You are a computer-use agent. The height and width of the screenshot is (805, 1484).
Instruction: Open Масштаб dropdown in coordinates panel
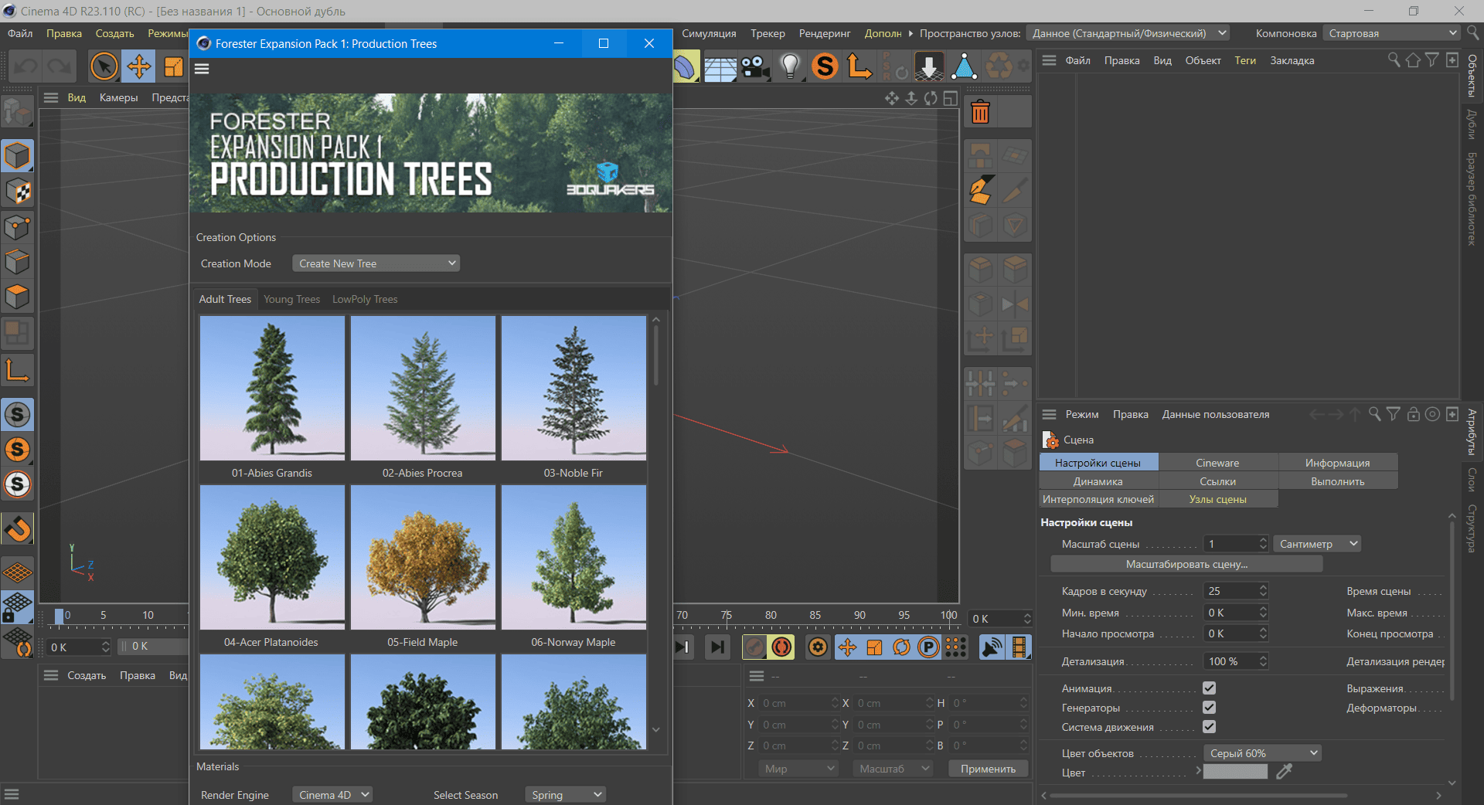(x=893, y=769)
